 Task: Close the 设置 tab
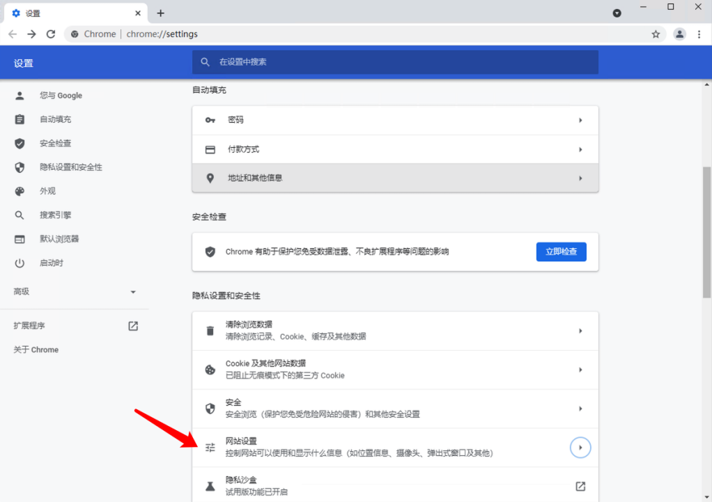coord(137,13)
